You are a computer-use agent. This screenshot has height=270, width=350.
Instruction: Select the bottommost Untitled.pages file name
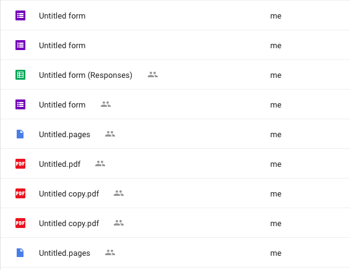coord(64,253)
